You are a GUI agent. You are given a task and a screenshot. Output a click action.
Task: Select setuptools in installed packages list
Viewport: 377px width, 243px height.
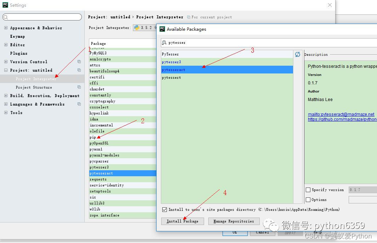[x=123, y=191]
